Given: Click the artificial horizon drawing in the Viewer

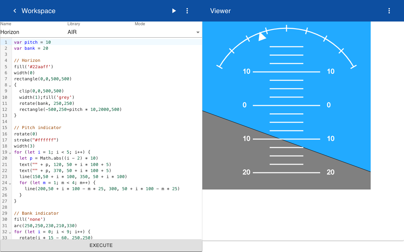Looking at the screenshot, I should (287, 106).
